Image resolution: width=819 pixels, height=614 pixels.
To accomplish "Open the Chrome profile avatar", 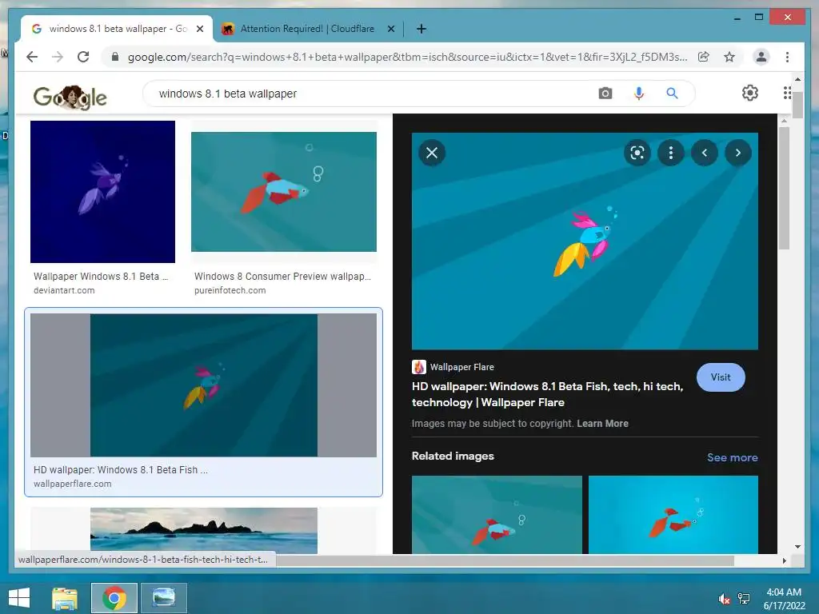I will [761, 57].
